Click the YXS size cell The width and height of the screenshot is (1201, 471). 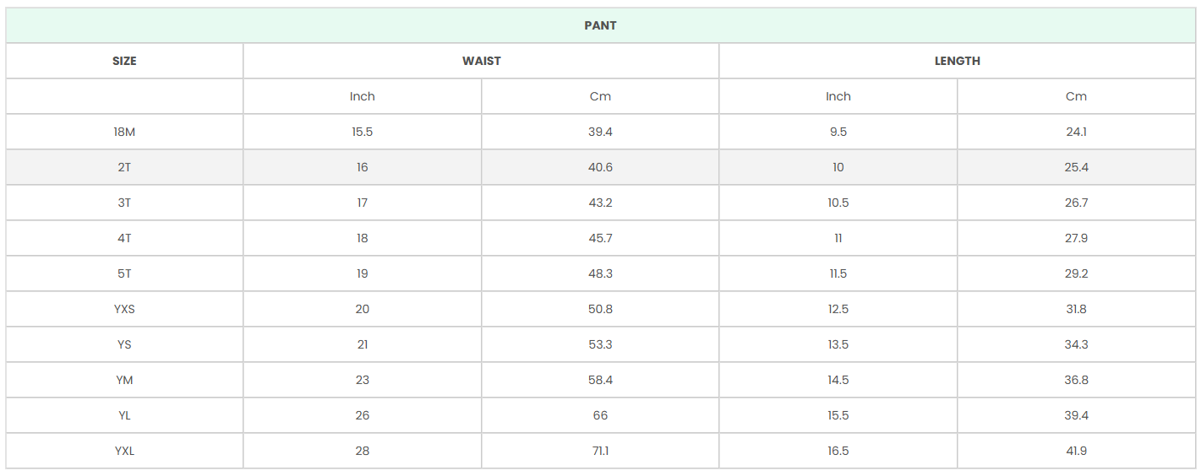[124, 309]
